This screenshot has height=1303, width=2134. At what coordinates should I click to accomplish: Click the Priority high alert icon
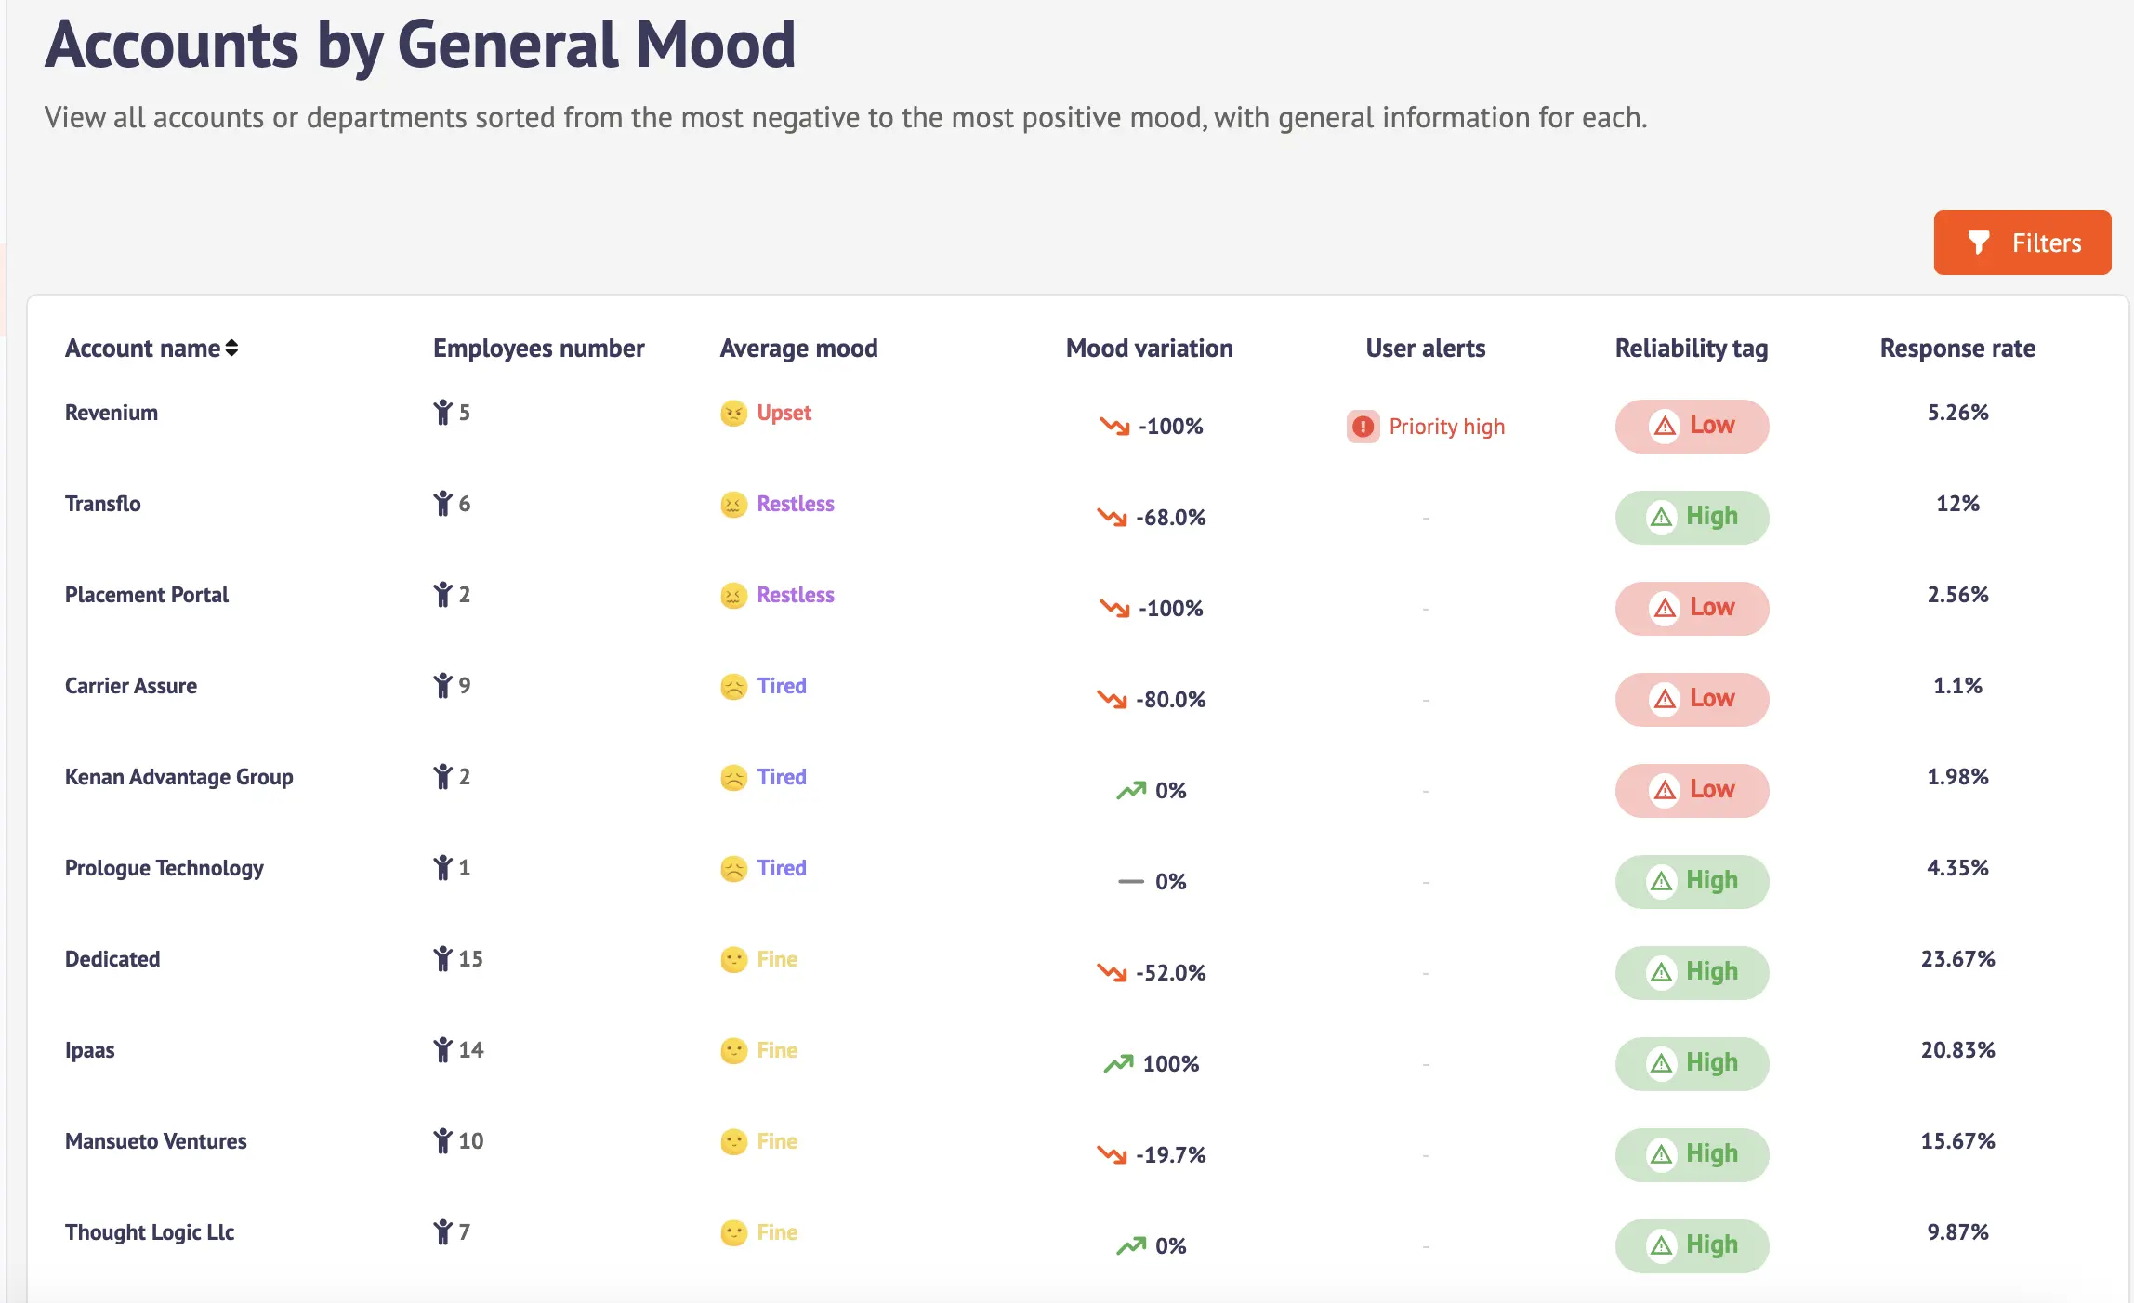pos(1363,427)
